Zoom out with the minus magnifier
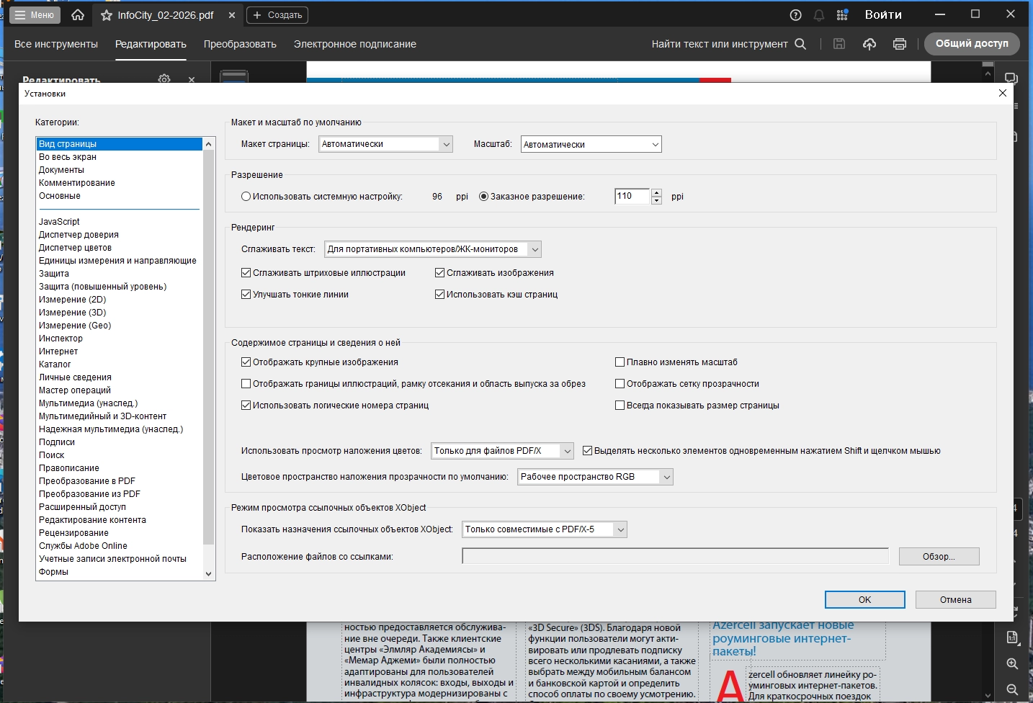This screenshot has width=1033, height=703. pyautogui.click(x=1012, y=689)
